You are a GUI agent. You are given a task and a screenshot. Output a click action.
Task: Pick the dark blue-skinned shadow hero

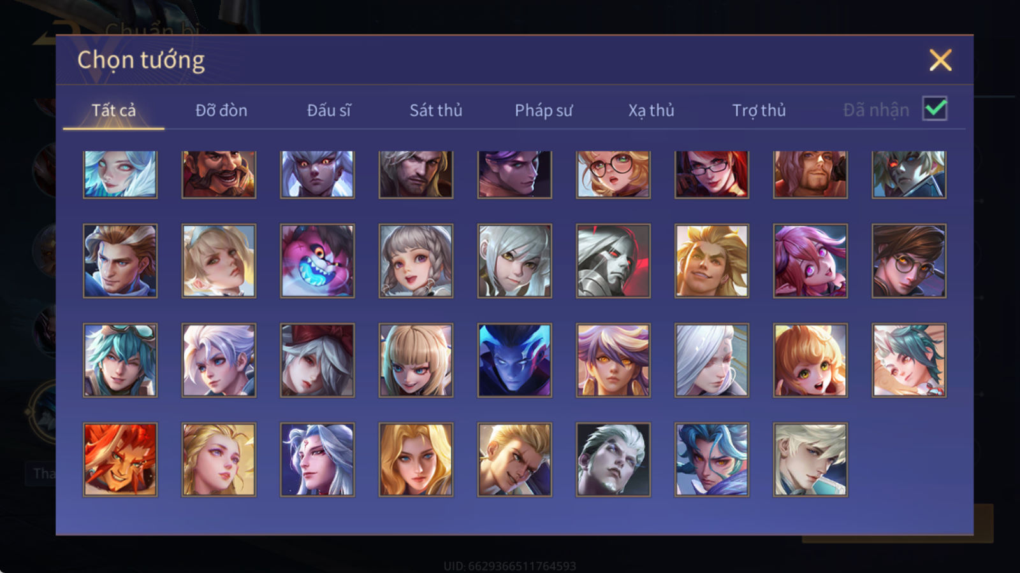[514, 360]
